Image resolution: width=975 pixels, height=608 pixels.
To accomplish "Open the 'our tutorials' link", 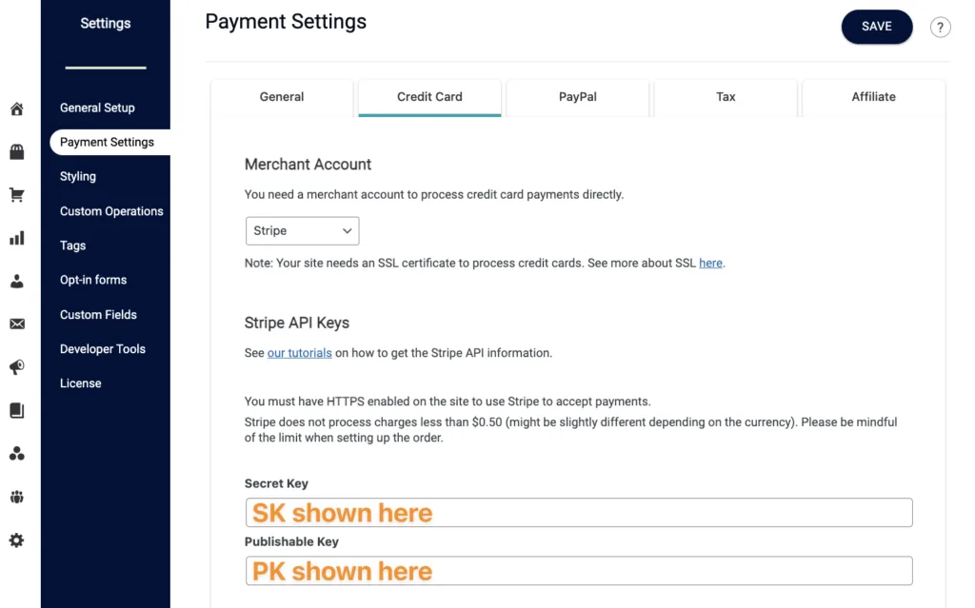I will (299, 353).
